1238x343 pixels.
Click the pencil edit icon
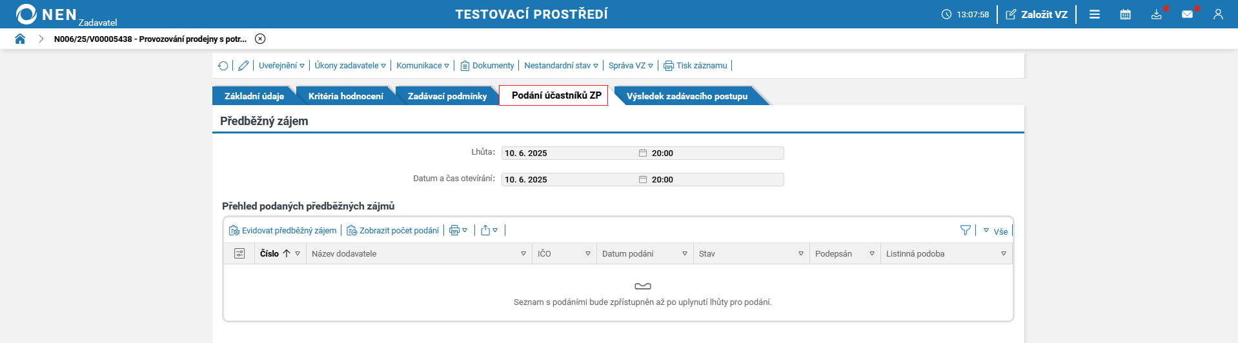[x=243, y=66]
